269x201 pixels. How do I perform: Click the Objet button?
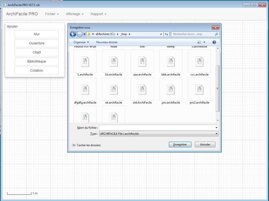pyautogui.click(x=37, y=52)
